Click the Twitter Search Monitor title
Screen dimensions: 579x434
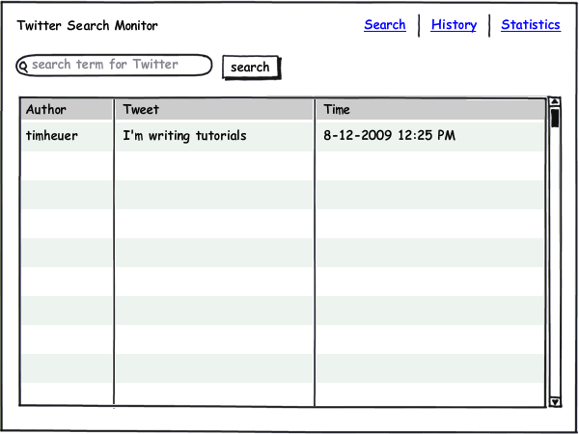point(87,25)
